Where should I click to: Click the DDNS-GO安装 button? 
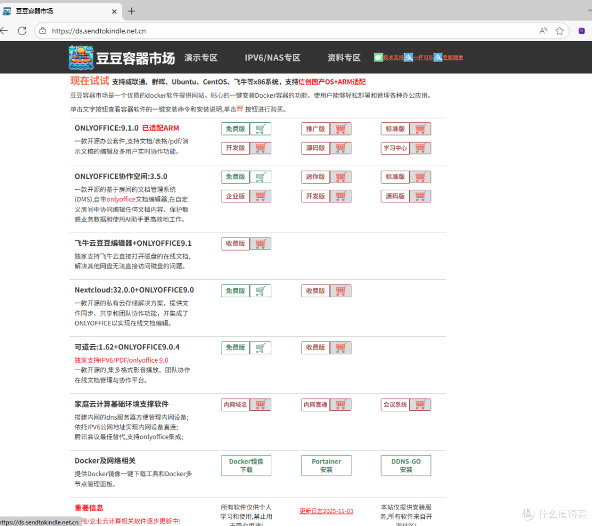click(406, 466)
